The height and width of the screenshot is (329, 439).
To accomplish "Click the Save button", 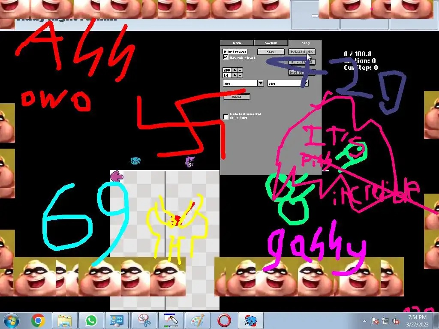I will point(271,52).
